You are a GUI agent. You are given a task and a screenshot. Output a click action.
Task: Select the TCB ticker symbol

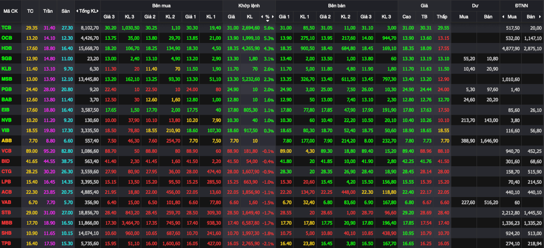click(6, 28)
